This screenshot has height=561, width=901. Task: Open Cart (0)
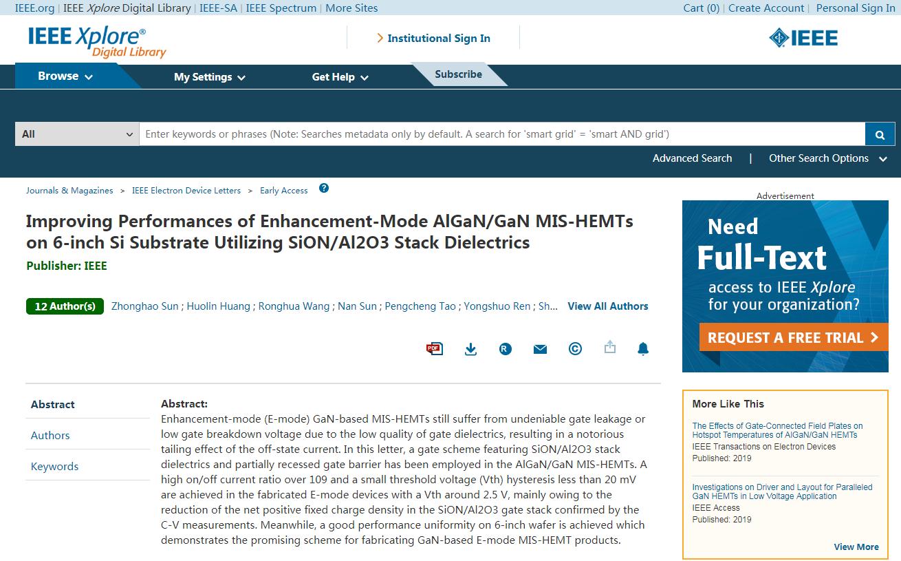click(x=702, y=8)
